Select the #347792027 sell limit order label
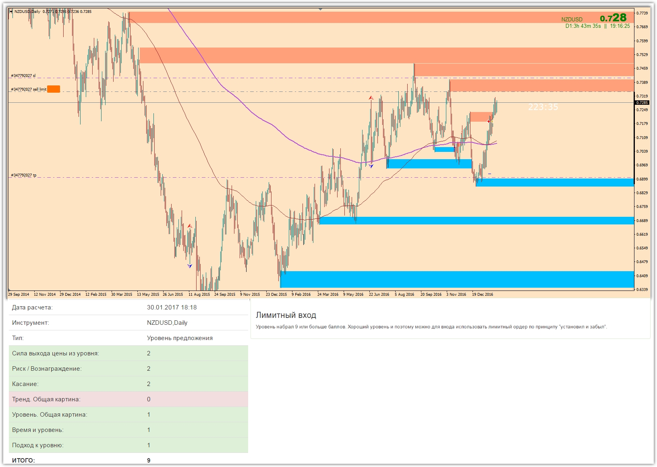 (x=29, y=89)
